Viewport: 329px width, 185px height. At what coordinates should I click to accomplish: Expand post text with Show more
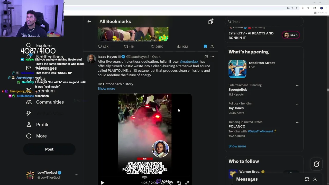click(x=106, y=88)
